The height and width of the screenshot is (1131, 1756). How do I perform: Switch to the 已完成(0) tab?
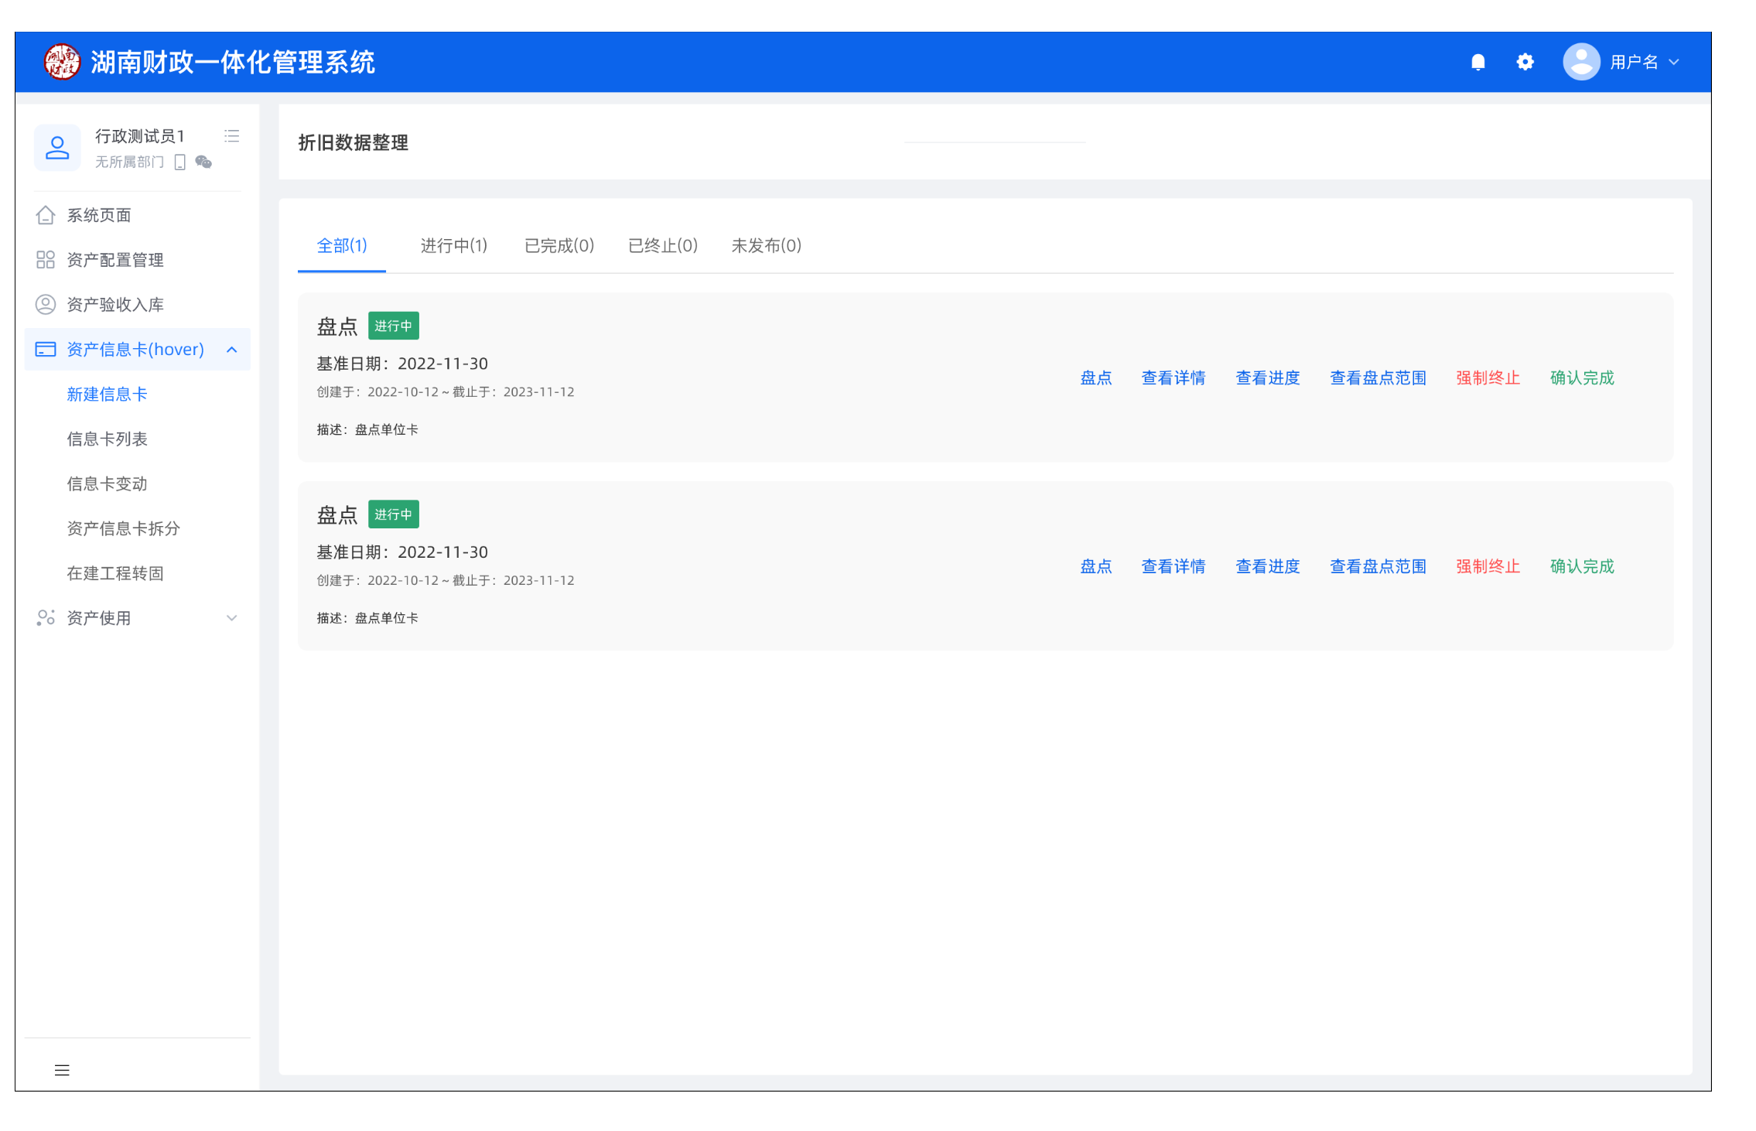pyautogui.click(x=559, y=246)
